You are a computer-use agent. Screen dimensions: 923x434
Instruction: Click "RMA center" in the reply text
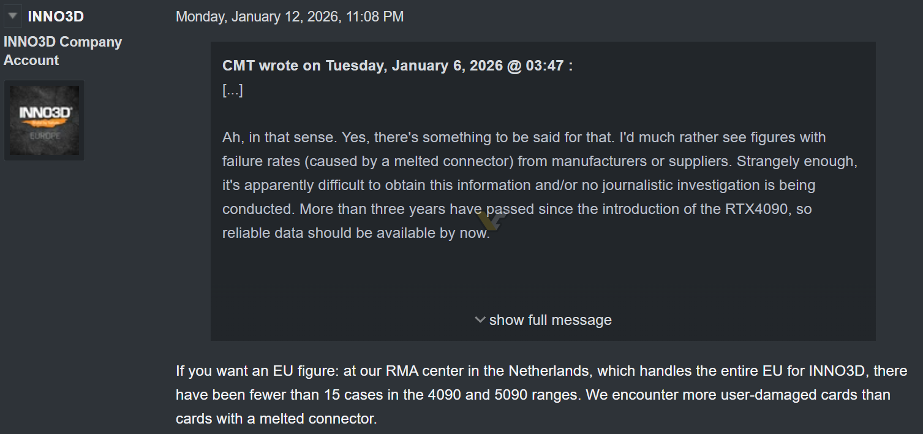419,371
